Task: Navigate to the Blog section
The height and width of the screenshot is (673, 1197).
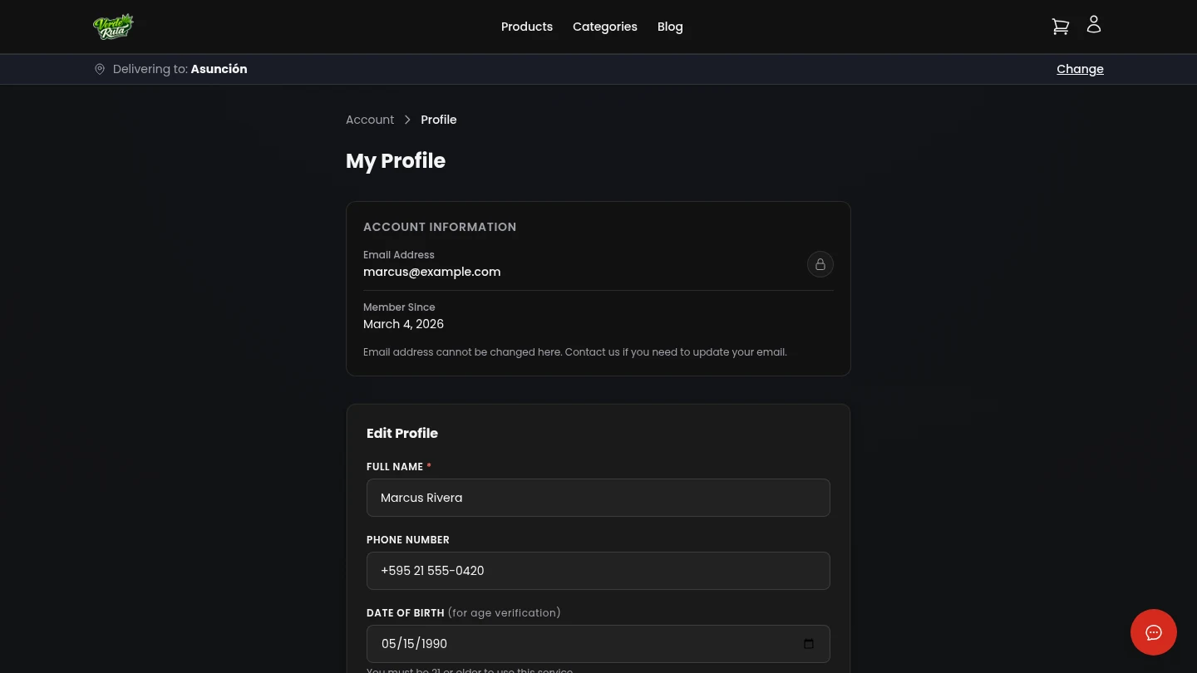Action: 670,27
